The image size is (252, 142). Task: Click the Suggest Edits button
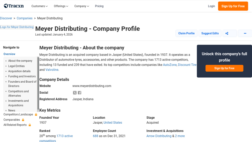[x=210, y=33]
